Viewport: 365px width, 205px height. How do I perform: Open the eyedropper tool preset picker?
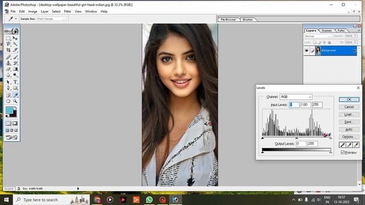pos(16,19)
